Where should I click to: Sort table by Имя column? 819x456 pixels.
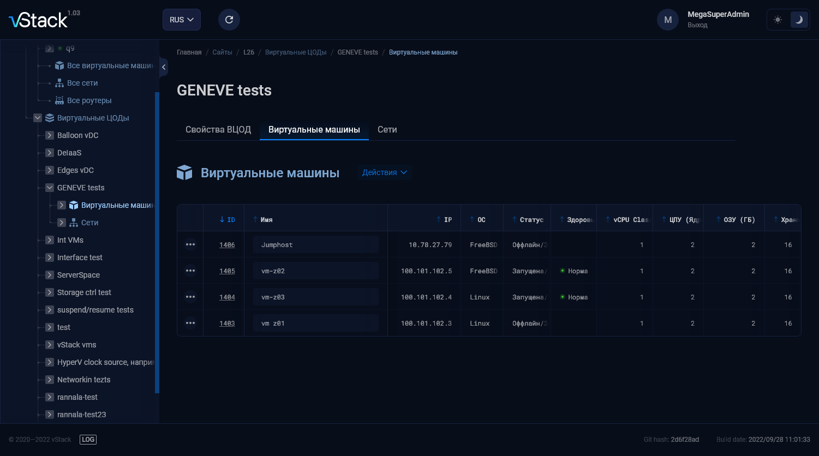click(263, 220)
